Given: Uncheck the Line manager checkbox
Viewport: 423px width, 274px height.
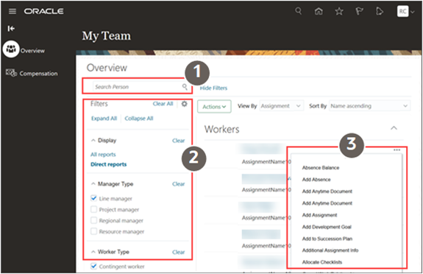Looking at the screenshot, I should 93,198.
